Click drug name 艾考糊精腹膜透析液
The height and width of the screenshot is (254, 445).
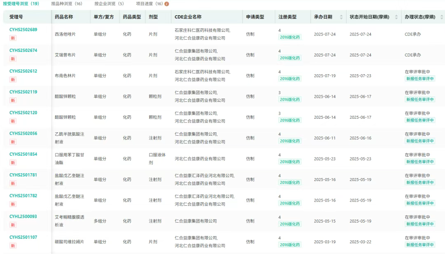pos(70,221)
